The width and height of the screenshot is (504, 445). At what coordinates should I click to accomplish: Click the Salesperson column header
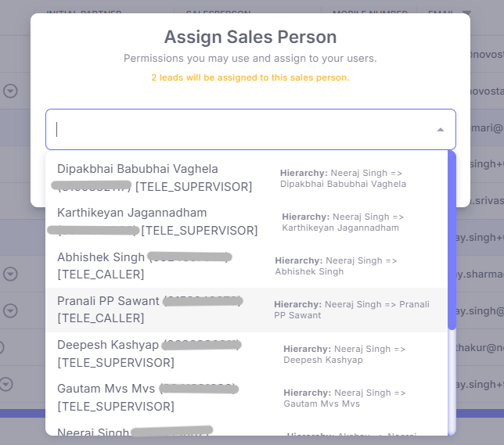click(218, 13)
